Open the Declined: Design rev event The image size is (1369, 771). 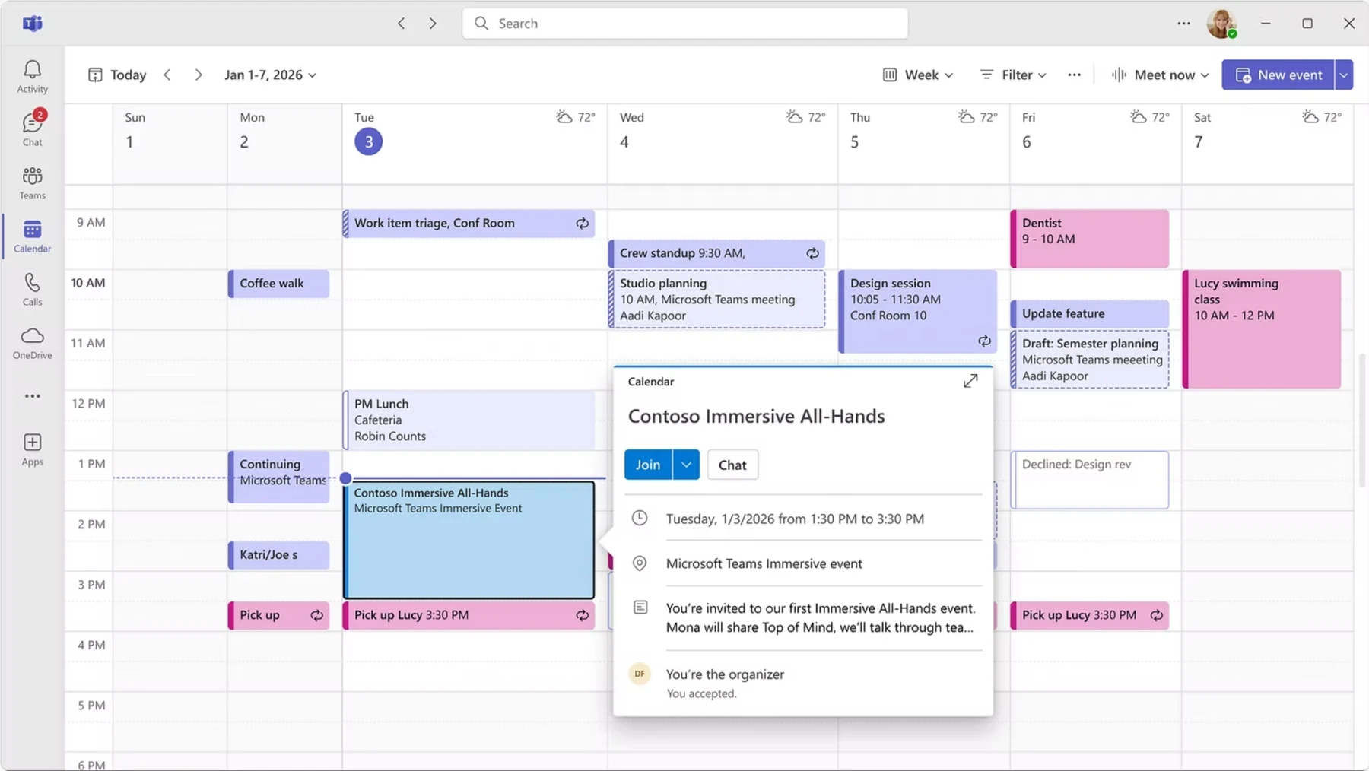point(1090,480)
